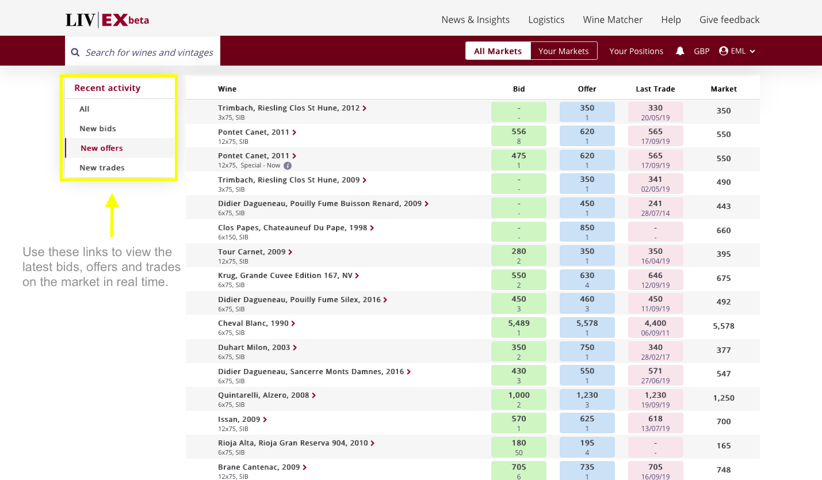Click bid 280 for Tour Carnet
Image resolution: width=822 pixels, height=480 pixels.
tap(519, 256)
